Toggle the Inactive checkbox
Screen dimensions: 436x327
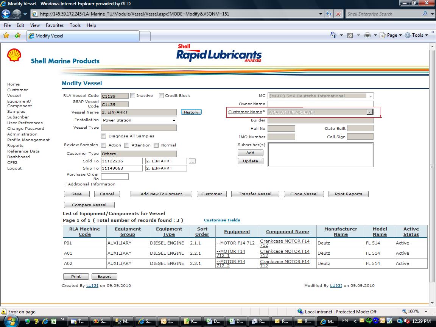tap(132, 96)
